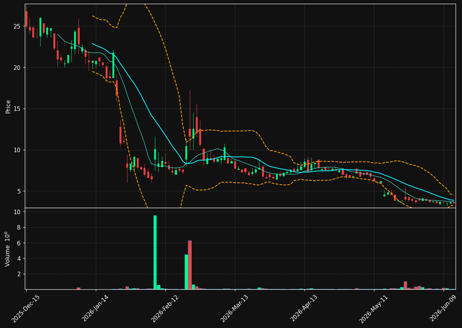Click the volume tick label 4
This screenshot has width=462, height=328.
click(x=19, y=259)
